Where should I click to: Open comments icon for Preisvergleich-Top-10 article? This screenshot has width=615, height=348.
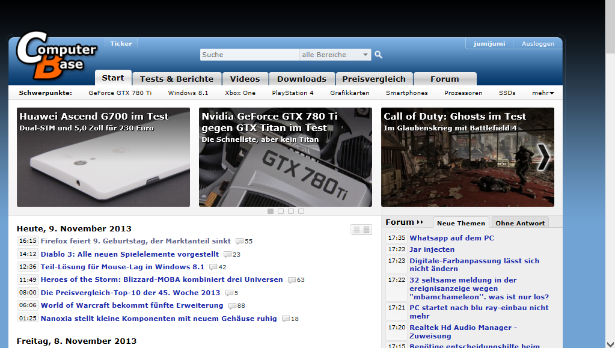point(229,293)
